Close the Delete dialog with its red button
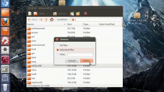This screenshot has height=92, width=164. coord(57,40)
